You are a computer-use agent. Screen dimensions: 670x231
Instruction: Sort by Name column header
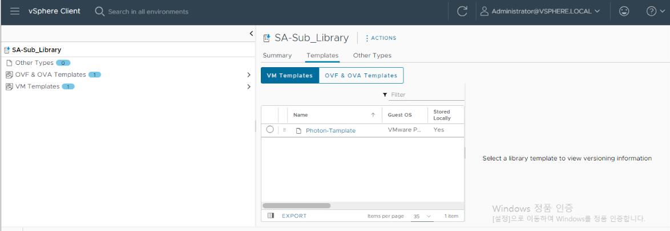point(300,115)
